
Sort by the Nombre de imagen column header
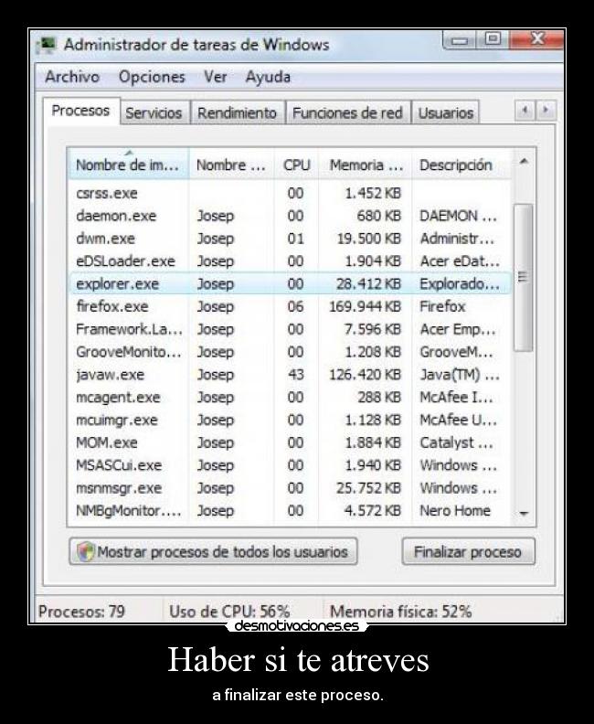click(x=127, y=165)
